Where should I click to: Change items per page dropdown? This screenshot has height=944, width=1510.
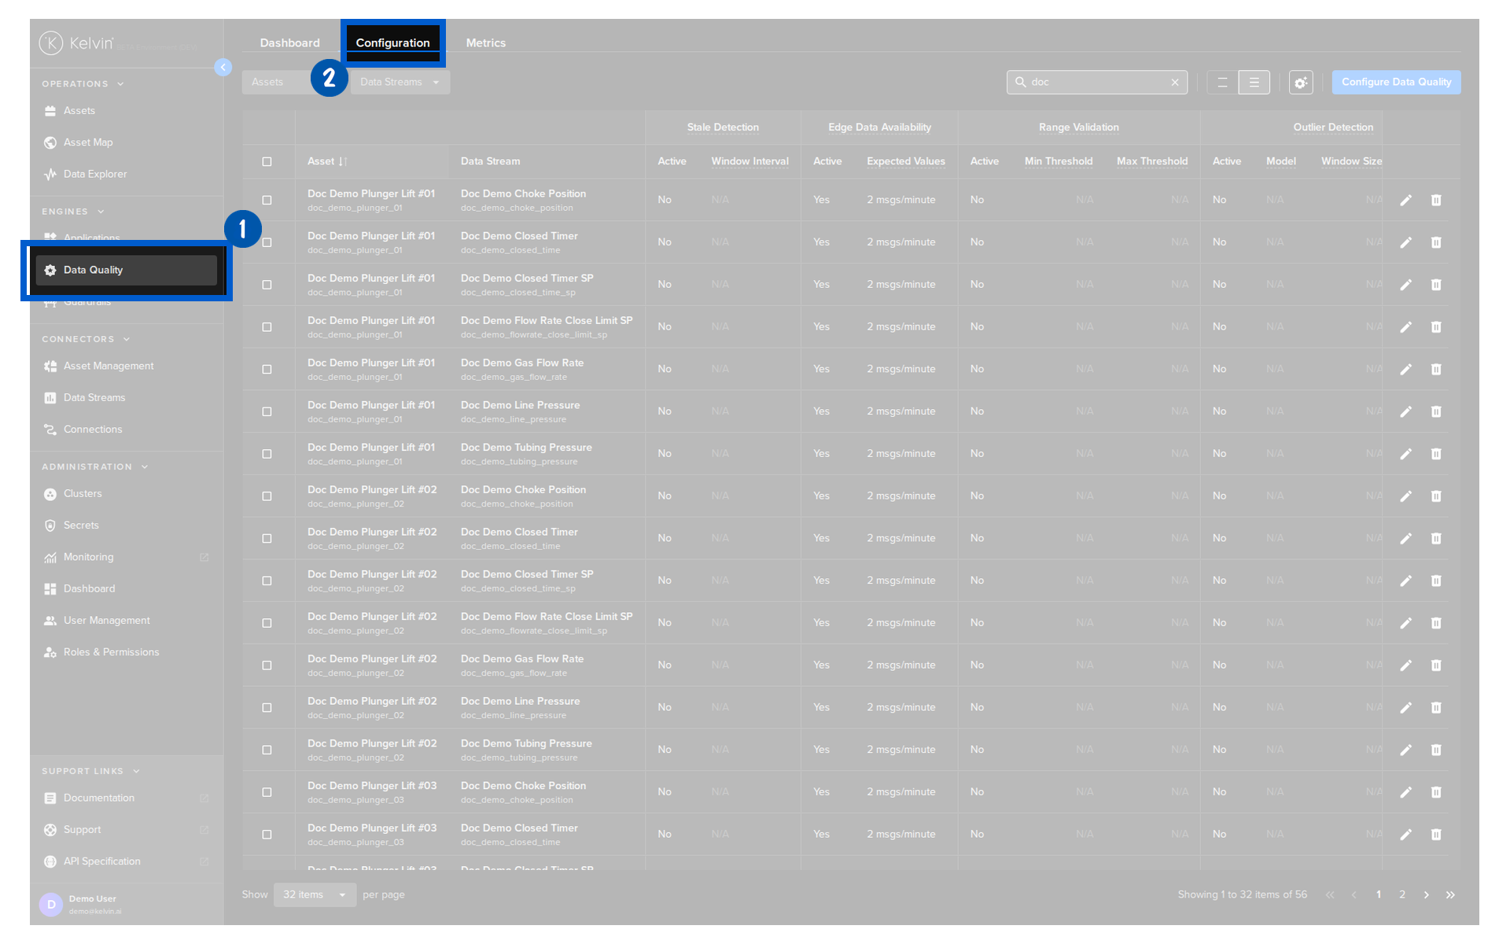click(x=315, y=894)
